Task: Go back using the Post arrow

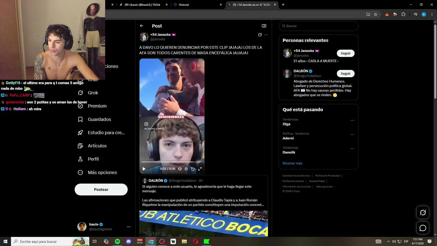Action: 141,26
